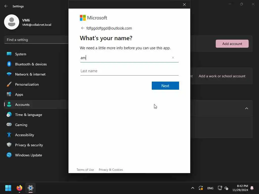Click the Next button
259x194 pixels.
165,86
